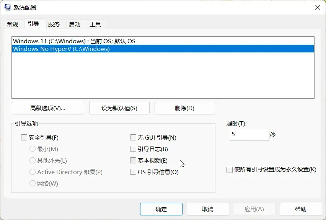The height and width of the screenshot is (220, 326).
Task: Close the 系统配置 window
Action: [x=317, y=7]
